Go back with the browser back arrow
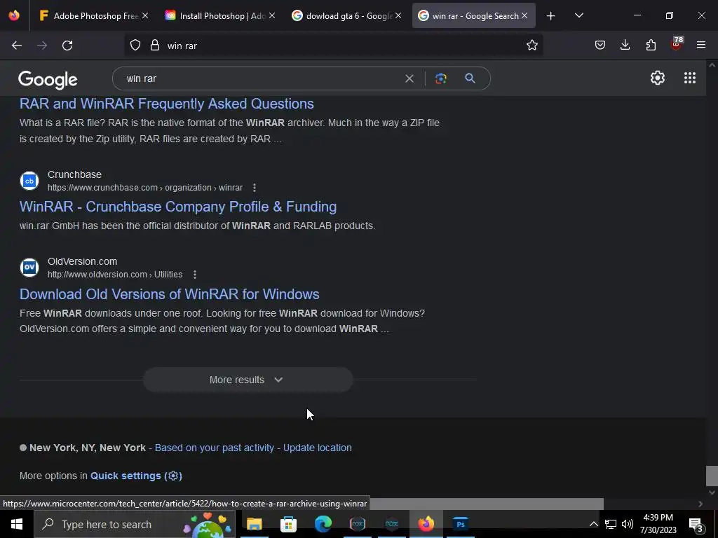Viewport: 718px width, 538px height. coord(17,46)
